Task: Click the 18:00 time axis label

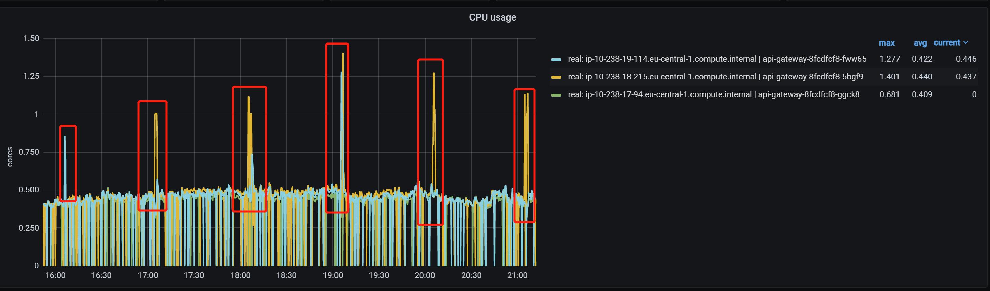Action: [x=240, y=275]
